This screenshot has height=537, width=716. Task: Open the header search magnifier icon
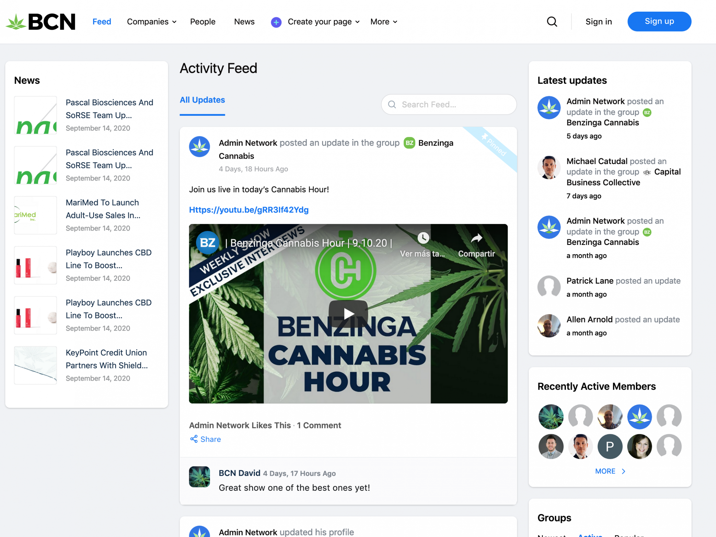point(552,22)
